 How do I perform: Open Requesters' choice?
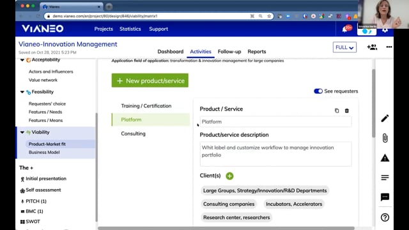[47, 103]
